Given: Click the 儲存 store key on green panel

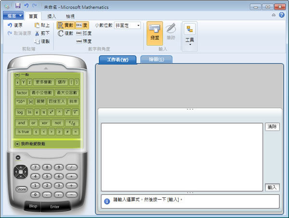Looking at the screenshot, I should [x=62, y=82].
